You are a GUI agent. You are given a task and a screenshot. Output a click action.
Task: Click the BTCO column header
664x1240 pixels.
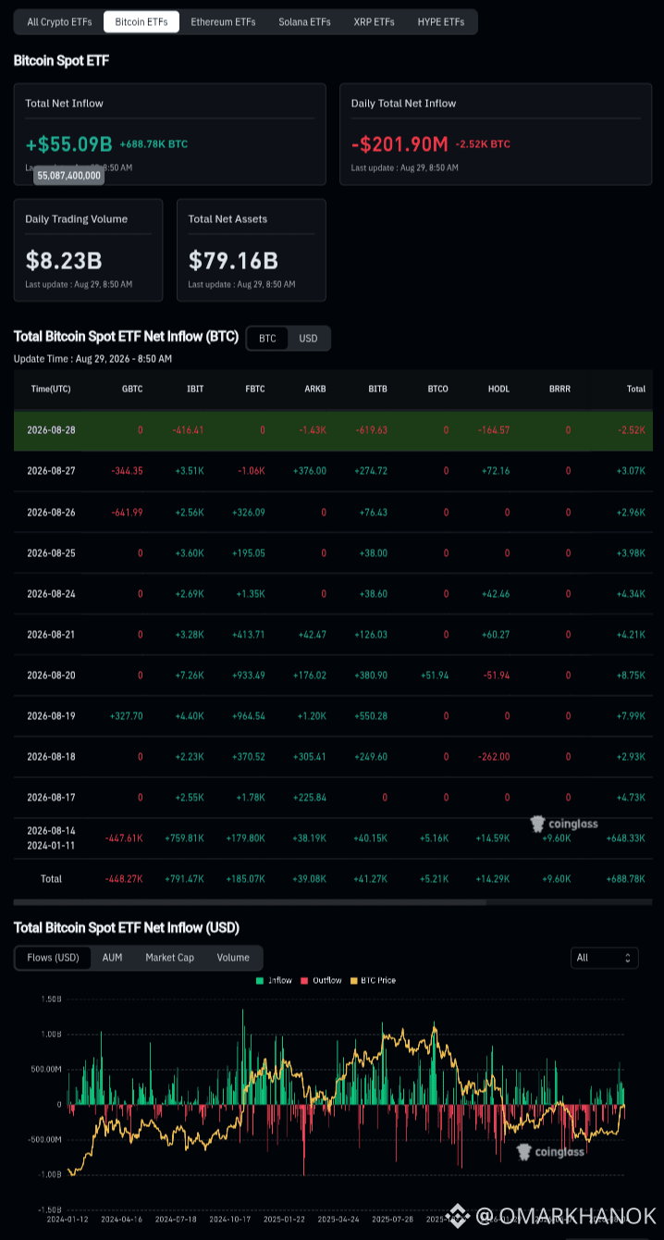click(437, 390)
